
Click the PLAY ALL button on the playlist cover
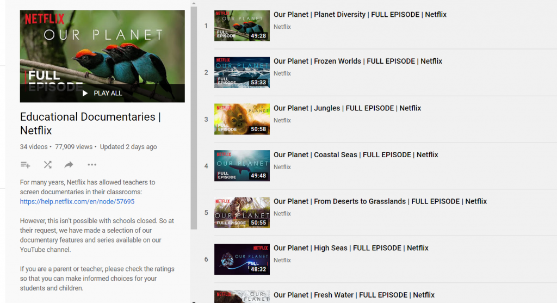102,94
